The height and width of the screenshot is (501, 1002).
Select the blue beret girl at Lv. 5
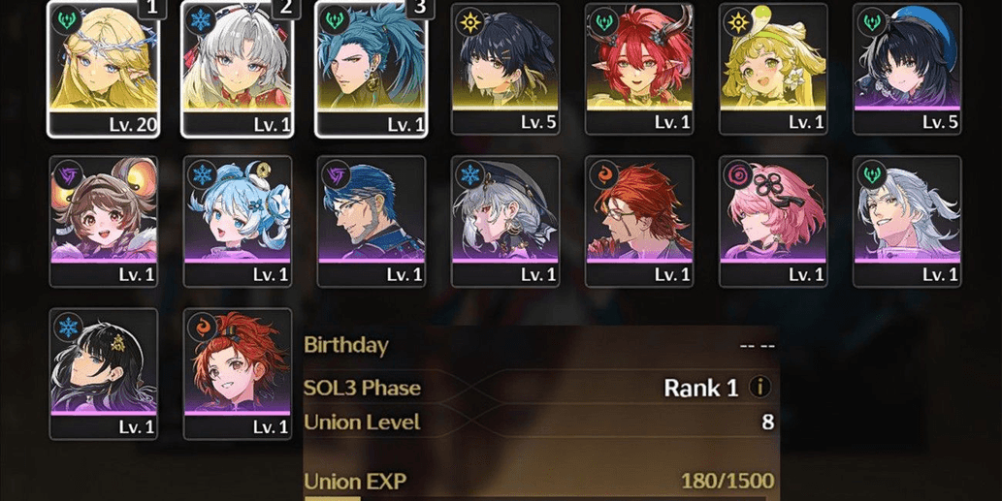[x=907, y=69]
